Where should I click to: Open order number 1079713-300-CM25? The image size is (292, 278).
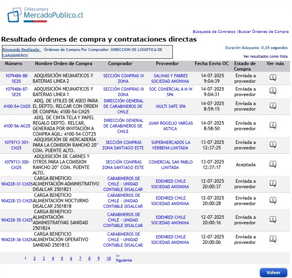pyautogui.click(x=17, y=165)
